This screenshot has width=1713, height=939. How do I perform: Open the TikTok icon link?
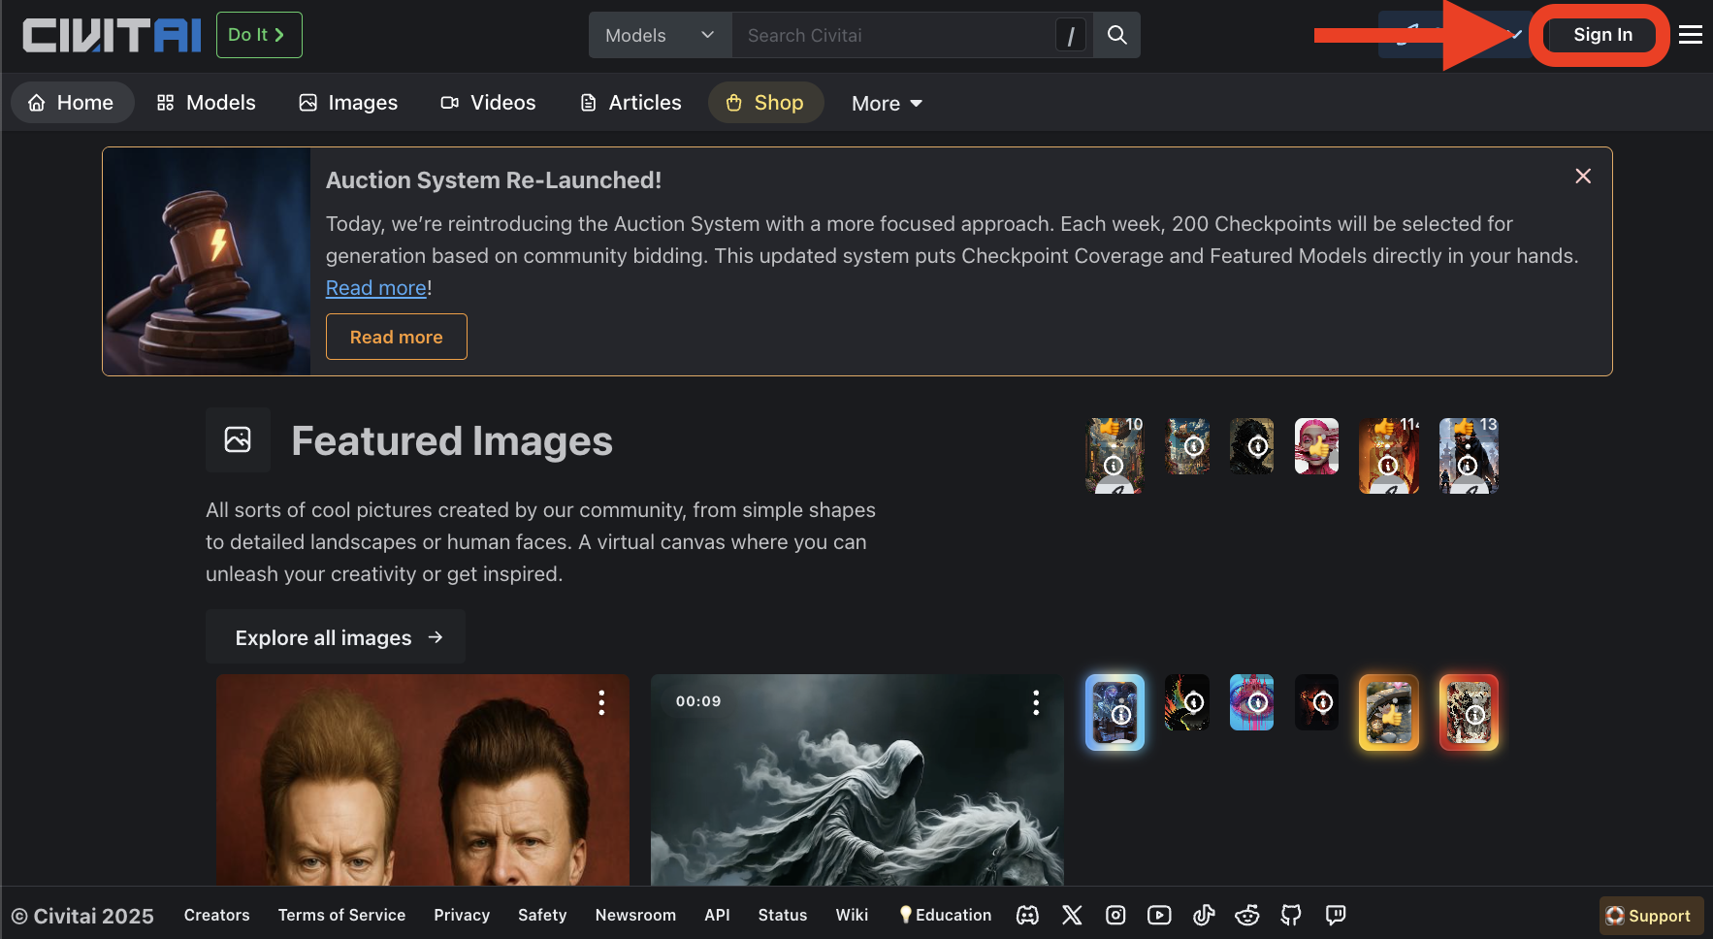[1204, 915]
